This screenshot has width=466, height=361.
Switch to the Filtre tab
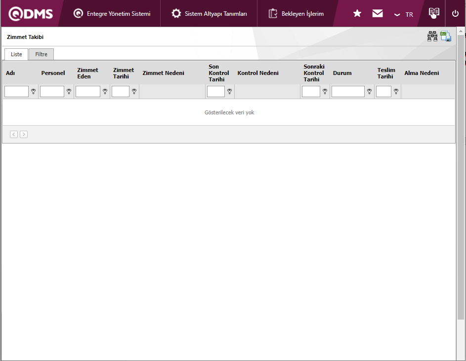pos(42,54)
